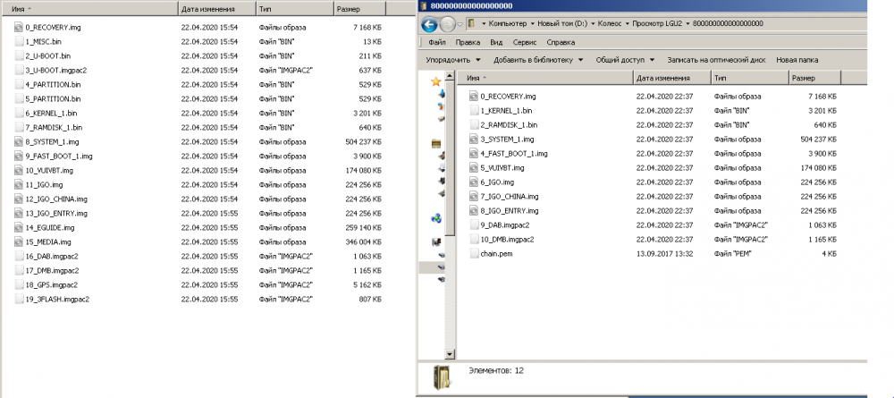Go to Колеос folder in breadcrumb
Viewport: 894px width, 398px height.
pyautogui.click(x=611, y=24)
